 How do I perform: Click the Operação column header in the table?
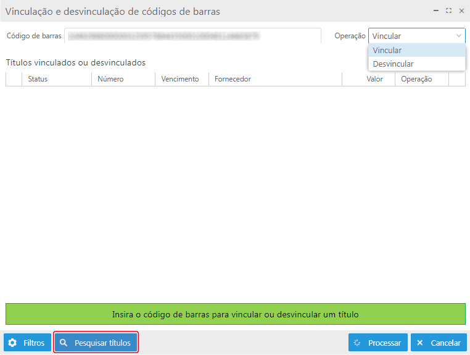coord(416,79)
